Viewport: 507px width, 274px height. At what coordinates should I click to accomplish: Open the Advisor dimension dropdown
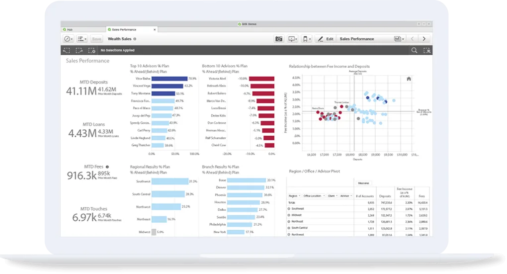[x=346, y=196]
